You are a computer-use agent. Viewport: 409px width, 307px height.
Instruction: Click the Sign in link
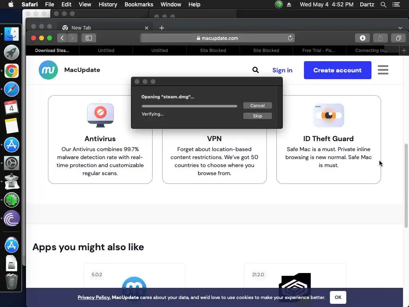pos(282,70)
